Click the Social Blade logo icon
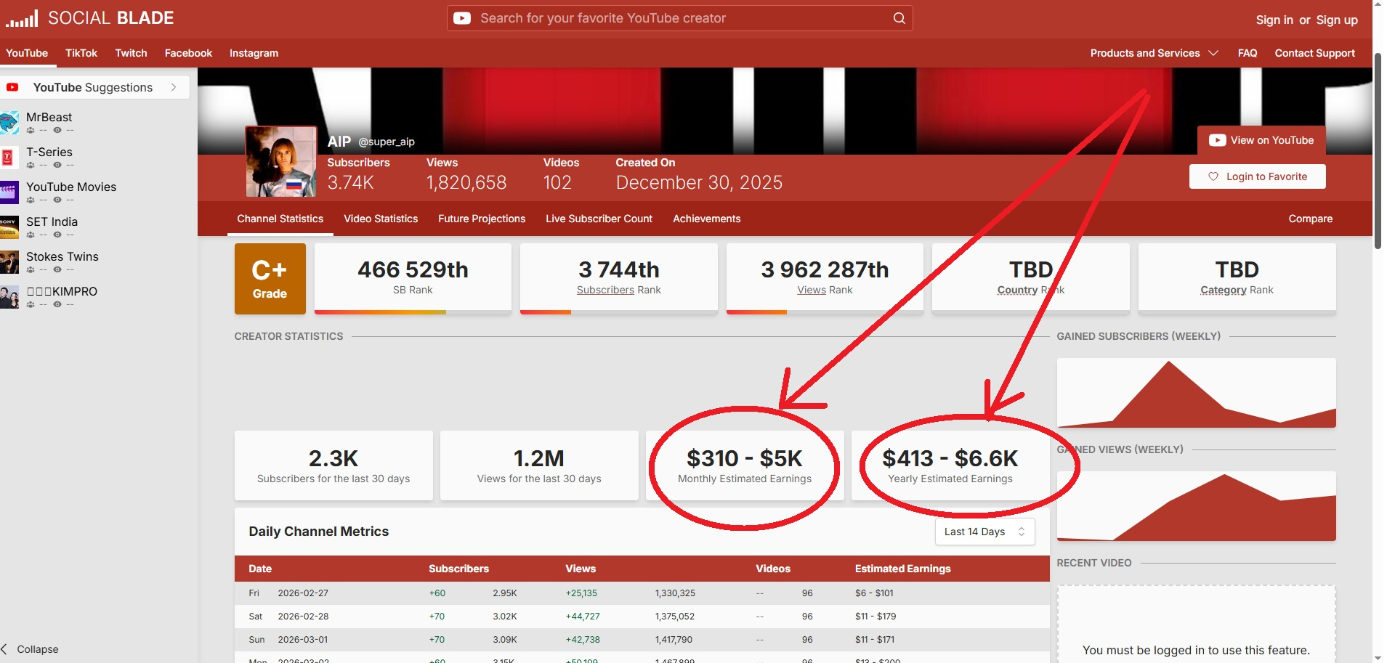The image size is (1395, 663). (22, 18)
